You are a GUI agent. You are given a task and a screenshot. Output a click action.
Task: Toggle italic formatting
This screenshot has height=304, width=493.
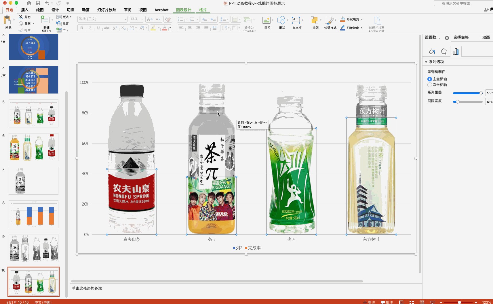tap(90, 28)
